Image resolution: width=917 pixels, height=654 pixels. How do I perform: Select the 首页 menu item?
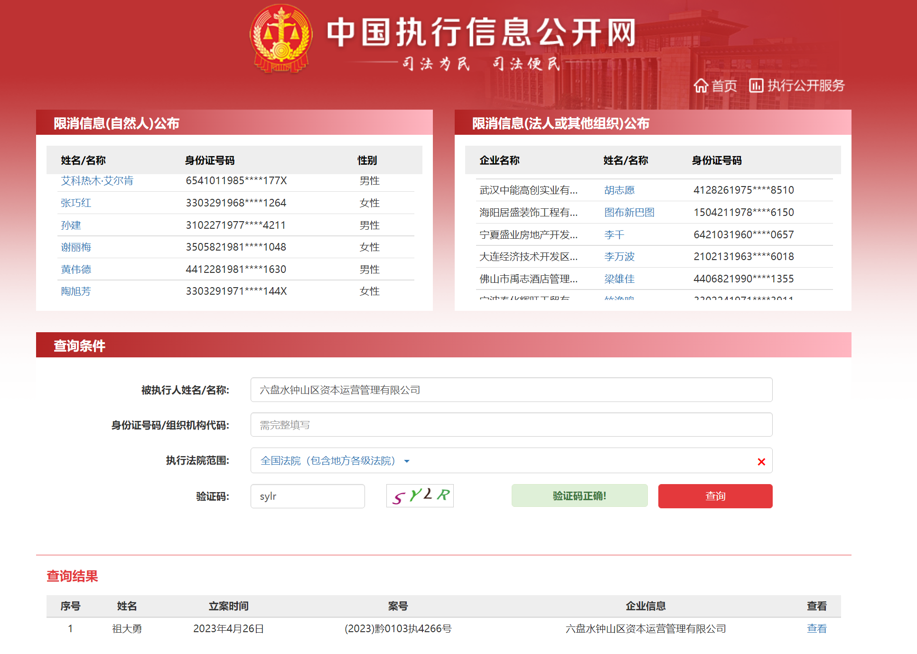coord(724,86)
